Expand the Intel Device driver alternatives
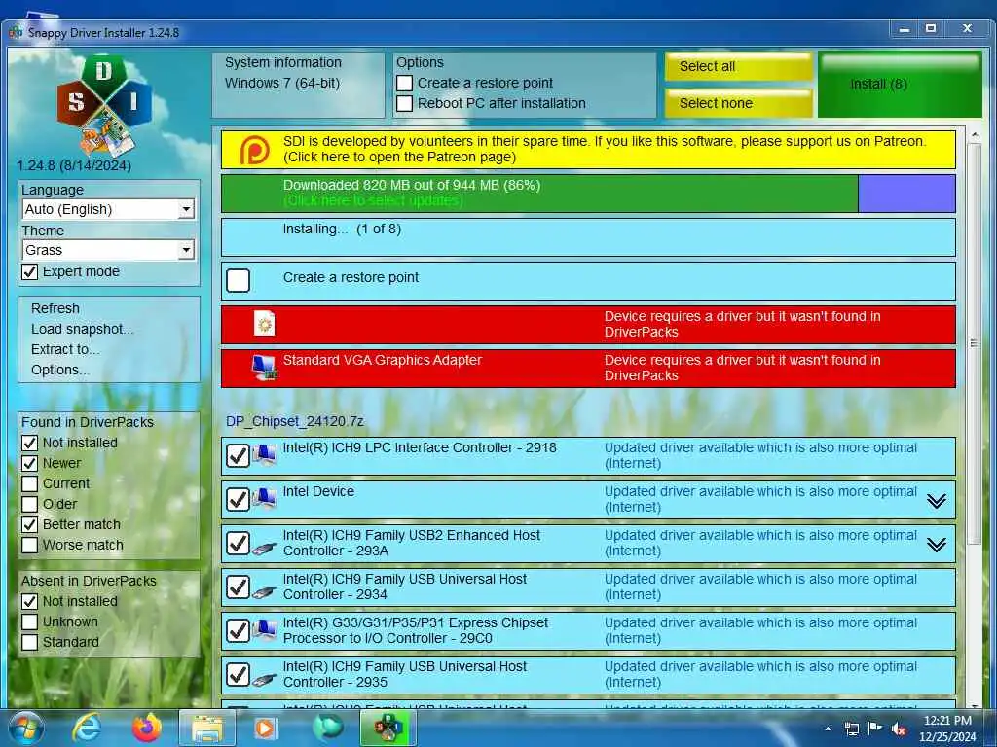Image resolution: width=997 pixels, height=747 pixels. coord(936,501)
